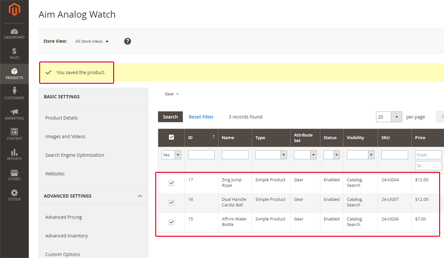Sort by the ID column arrow

[213, 137]
